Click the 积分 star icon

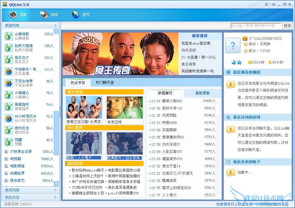246,51
